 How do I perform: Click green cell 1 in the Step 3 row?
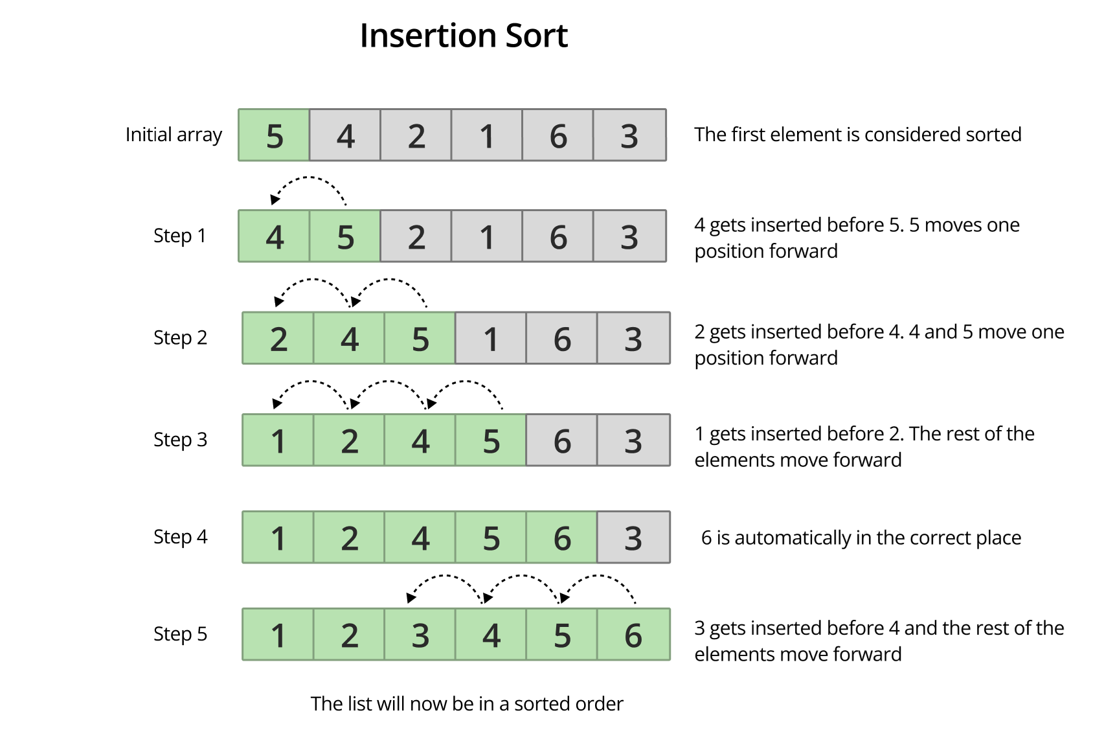278,440
